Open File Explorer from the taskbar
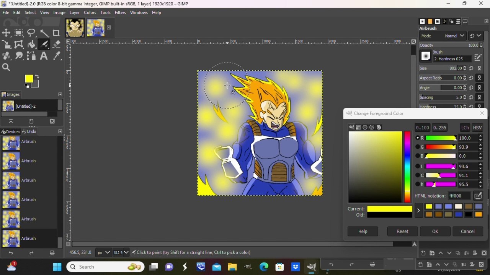490x275 pixels. [232, 267]
